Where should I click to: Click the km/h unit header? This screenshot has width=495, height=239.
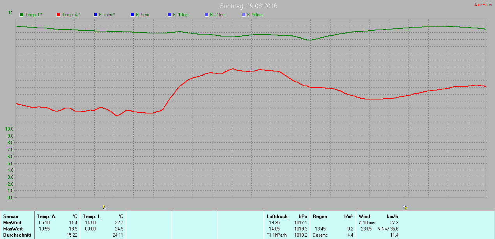tap(392, 216)
